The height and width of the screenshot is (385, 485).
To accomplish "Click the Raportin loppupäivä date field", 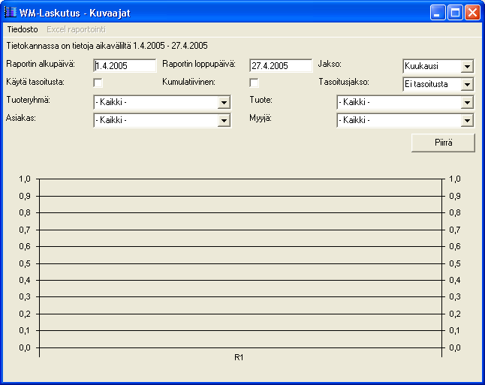I will (x=281, y=65).
